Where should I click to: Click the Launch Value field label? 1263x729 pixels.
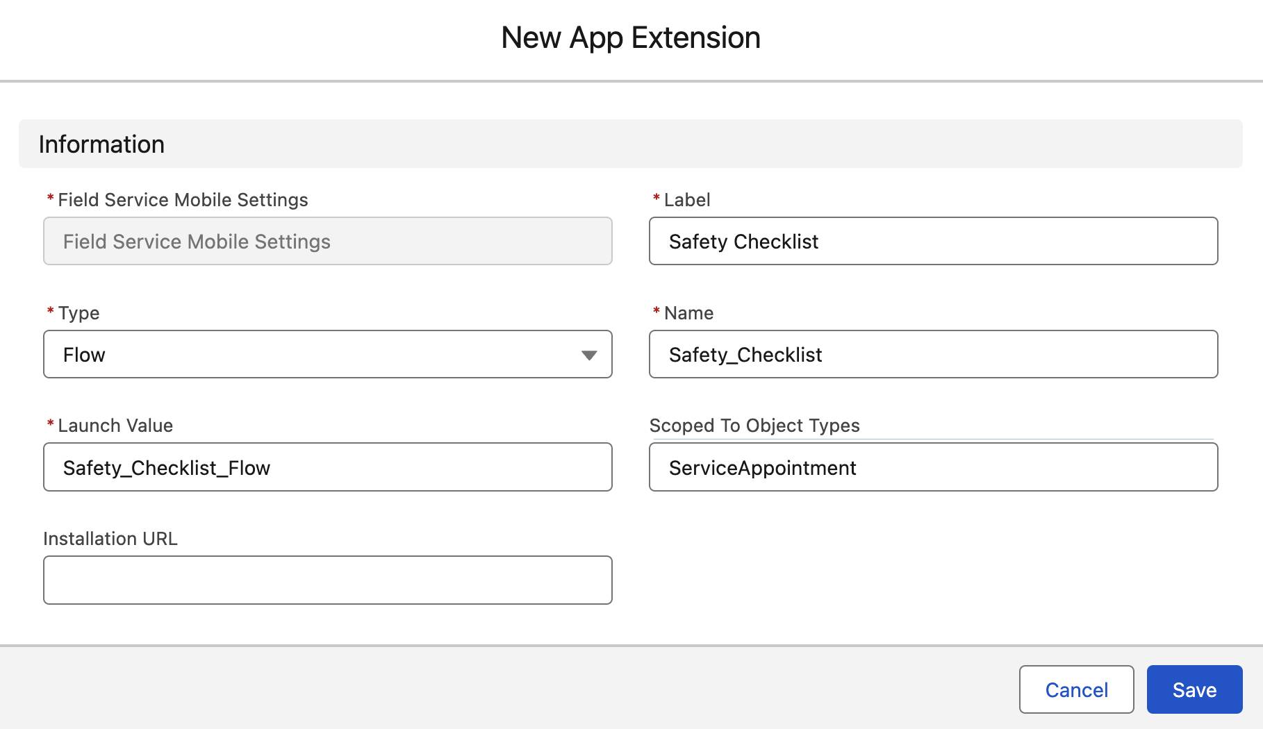(115, 426)
